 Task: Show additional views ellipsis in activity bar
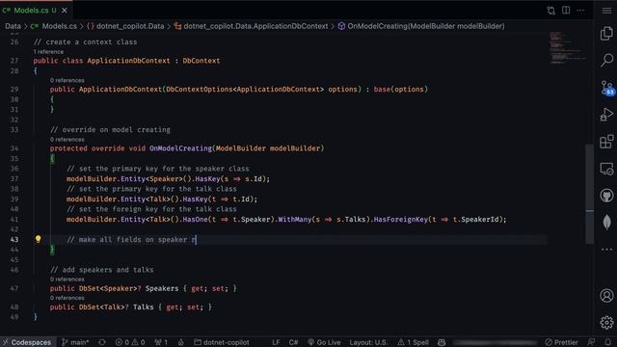click(606, 249)
